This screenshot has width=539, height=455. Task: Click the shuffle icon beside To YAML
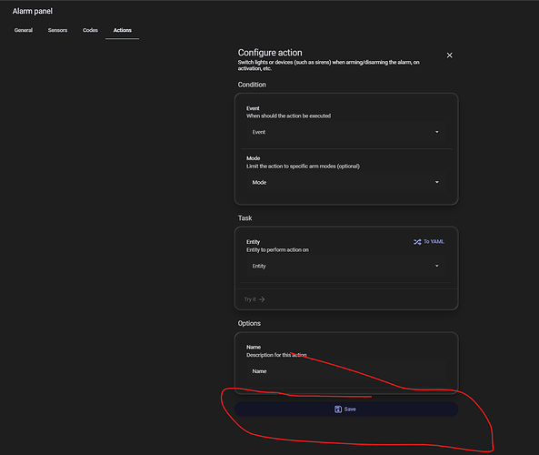tap(417, 242)
